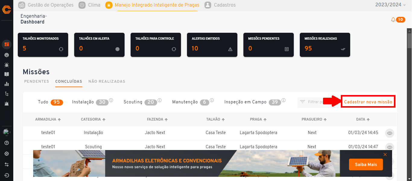Click the swap arrows icon in sidebar
This screenshot has width=412, height=181.
7,164
